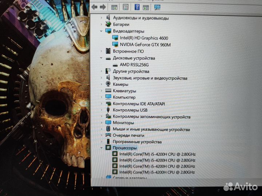
Task: Click the Очереди печати printer icon
Action: point(108,135)
